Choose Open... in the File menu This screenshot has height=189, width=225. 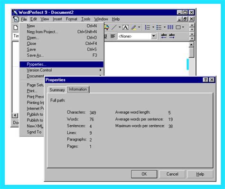62,38
